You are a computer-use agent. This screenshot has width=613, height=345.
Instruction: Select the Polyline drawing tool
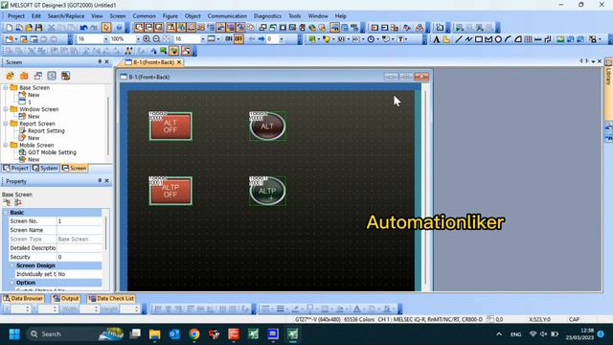tap(468, 39)
